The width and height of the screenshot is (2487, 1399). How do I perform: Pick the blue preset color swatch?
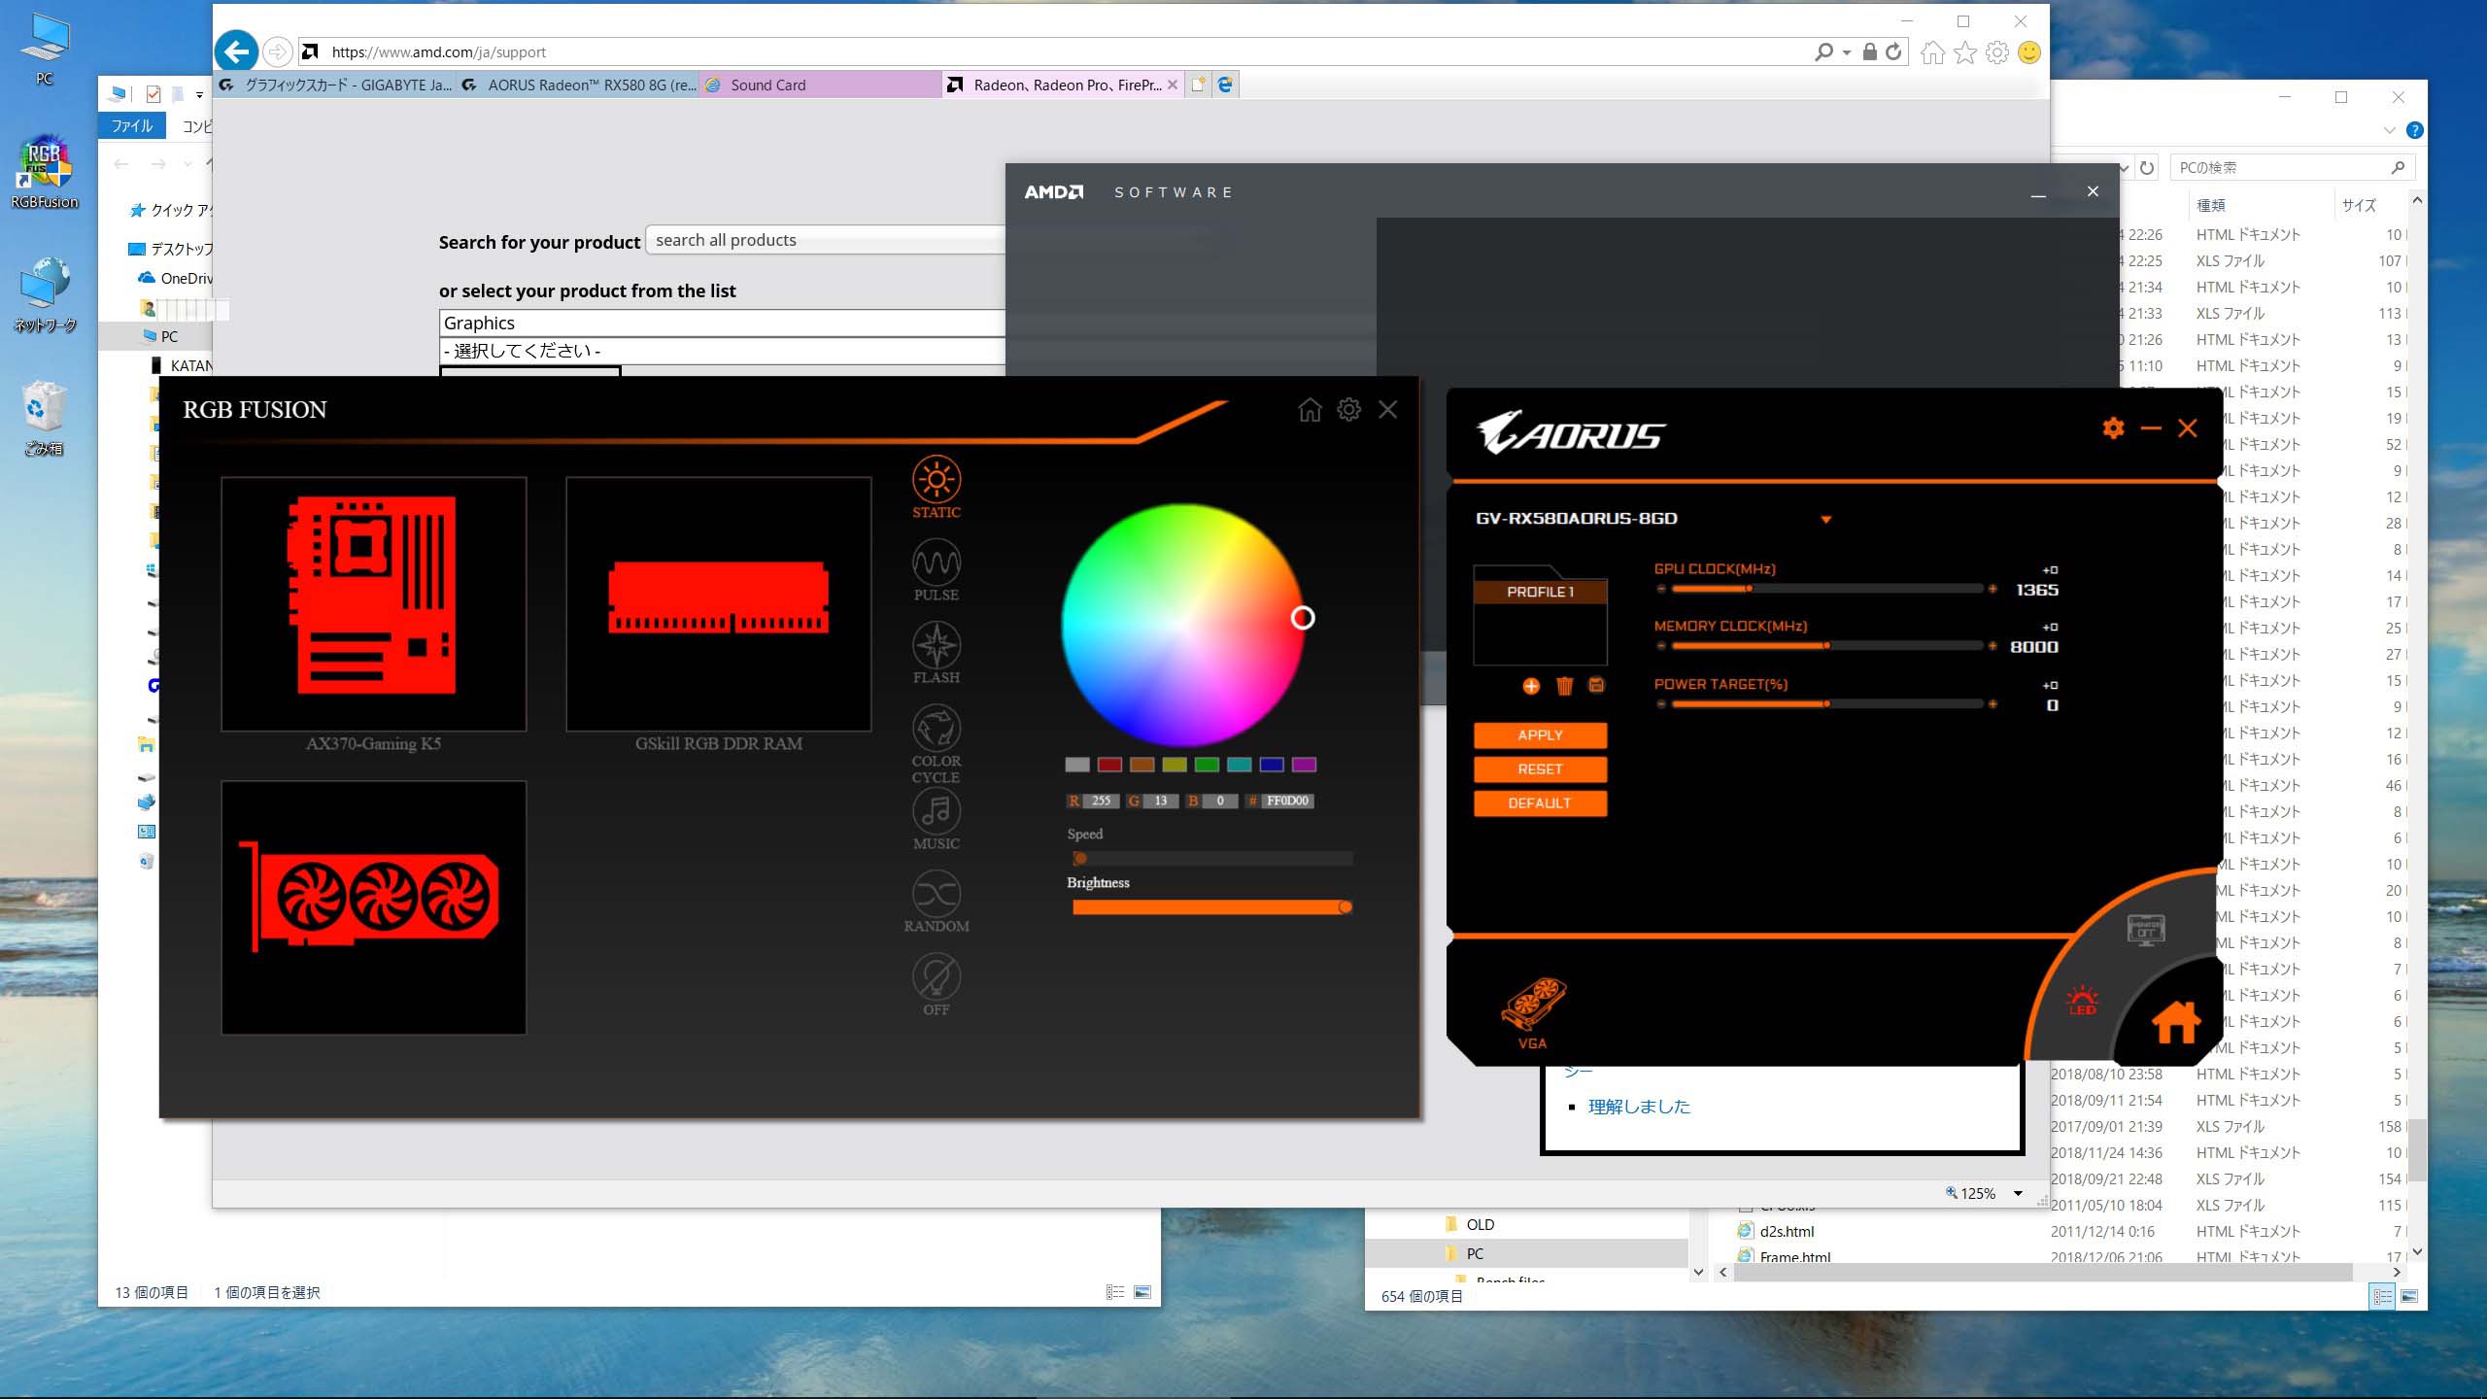[x=1272, y=766]
